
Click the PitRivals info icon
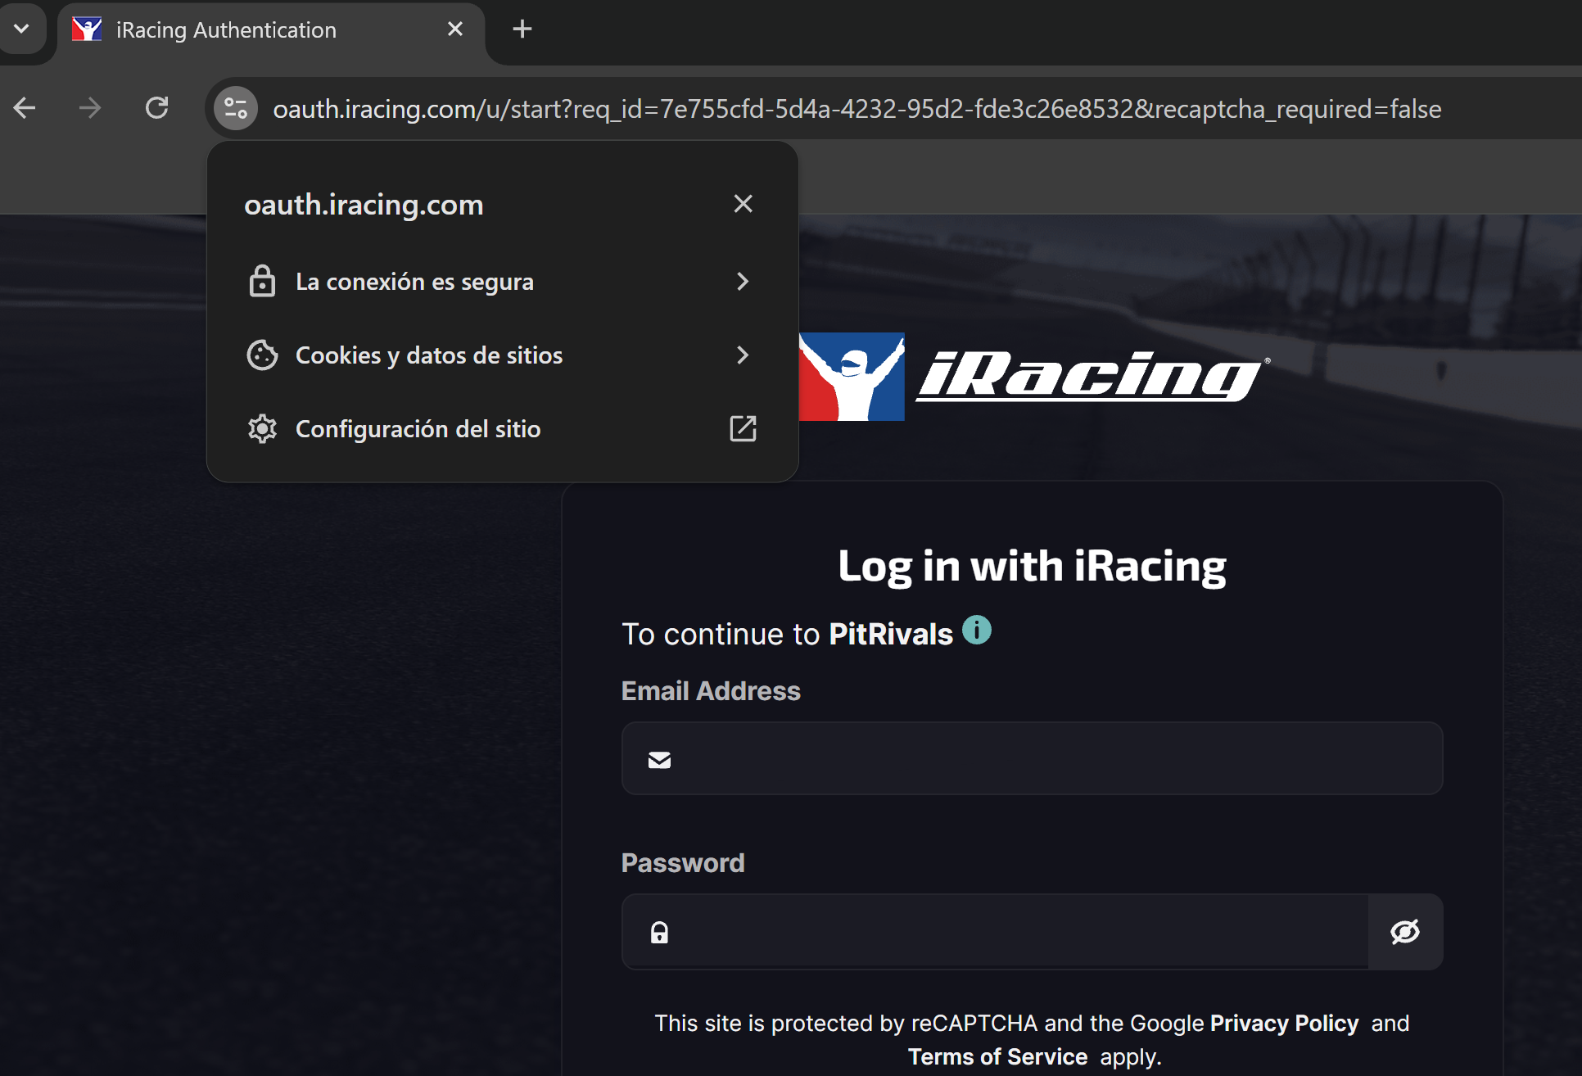(x=976, y=630)
